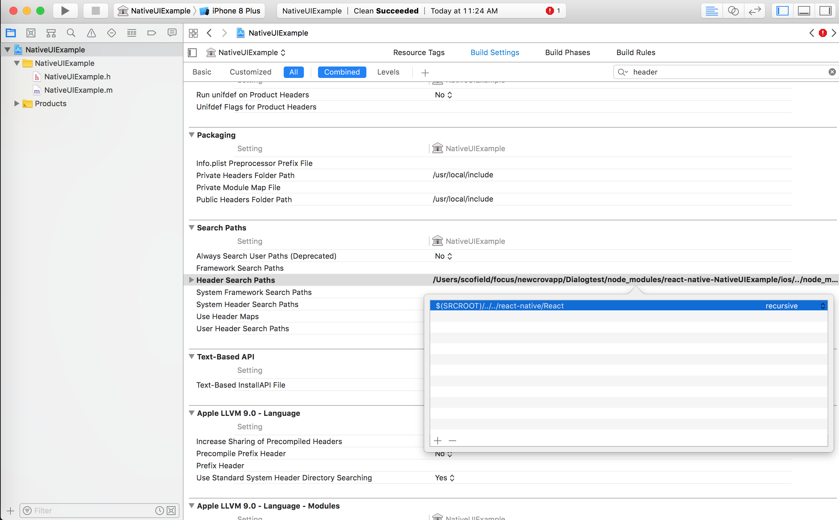
Task: Run the NativeUIExample app
Action: tap(65, 11)
